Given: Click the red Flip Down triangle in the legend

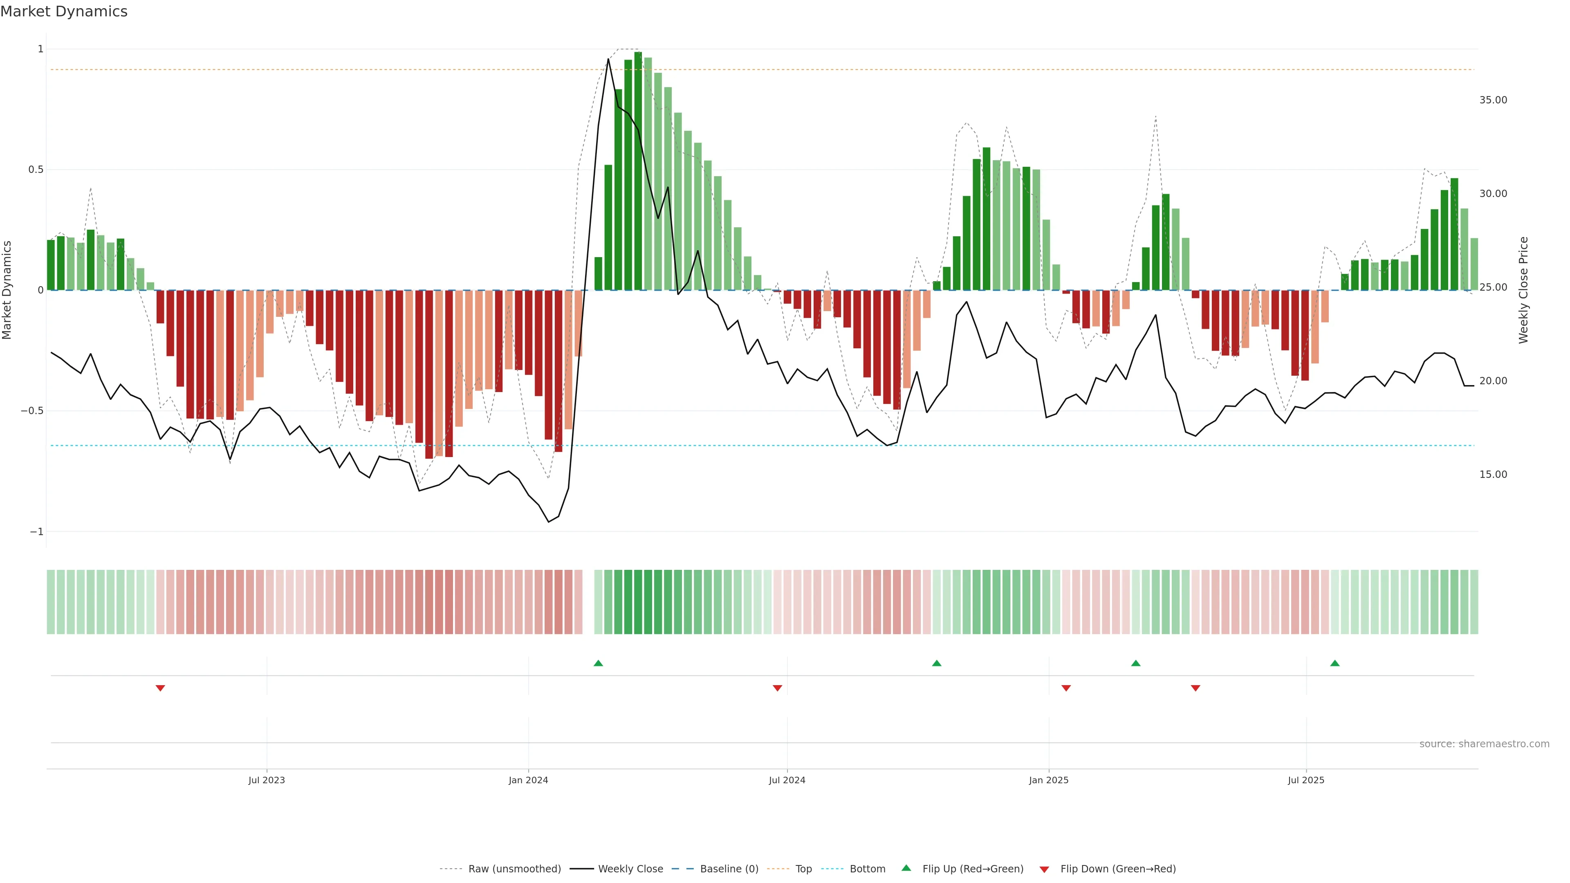Looking at the screenshot, I should pyautogui.click(x=1044, y=870).
